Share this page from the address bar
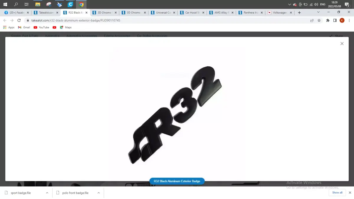The height and width of the screenshot is (199, 354). [x=312, y=20]
